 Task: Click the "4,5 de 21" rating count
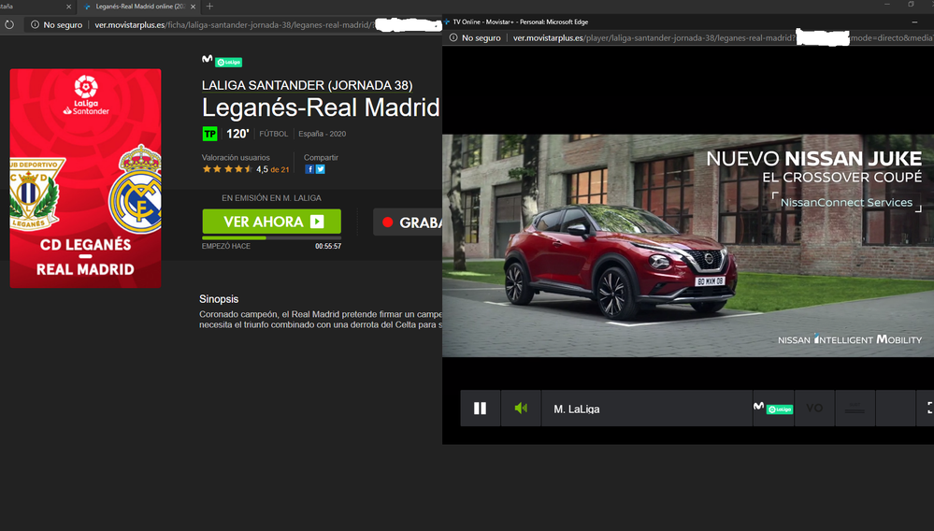click(x=273, y=169)
